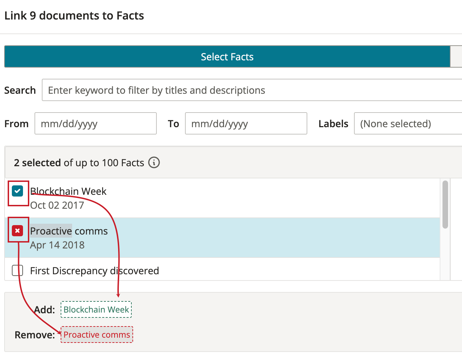The width and height of the screenshot is (462, 361).
Task: Click the 2 selected count text
Action: [x=38, y=163]
